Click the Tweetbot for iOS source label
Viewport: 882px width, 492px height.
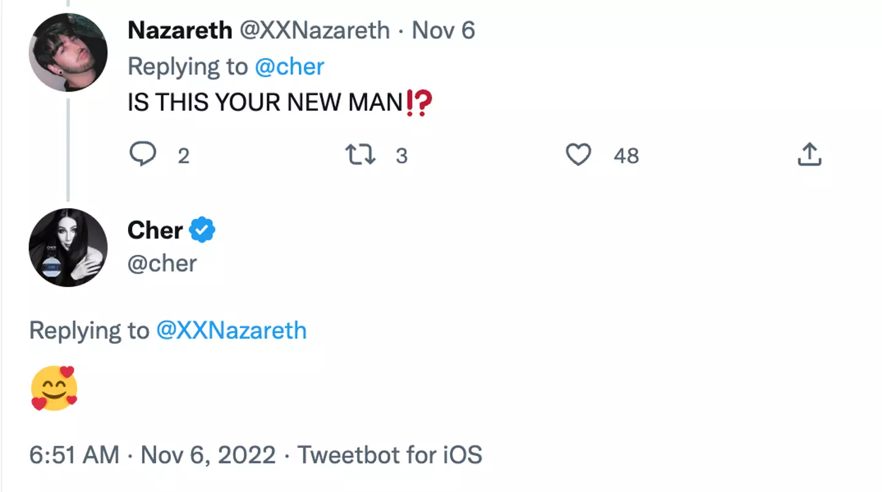390,455
